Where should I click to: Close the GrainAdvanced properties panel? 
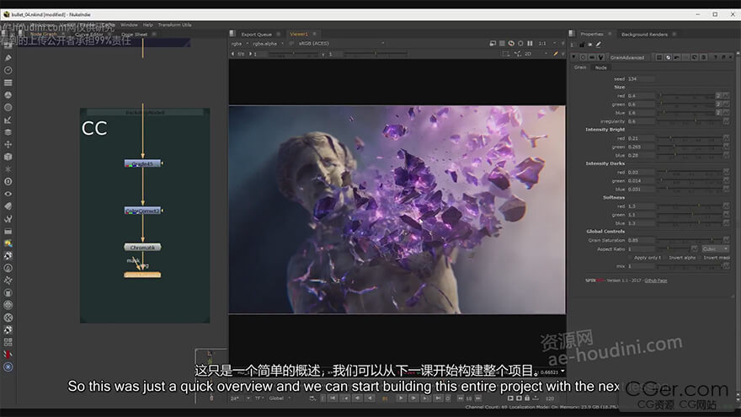click(x=731, y=57)
